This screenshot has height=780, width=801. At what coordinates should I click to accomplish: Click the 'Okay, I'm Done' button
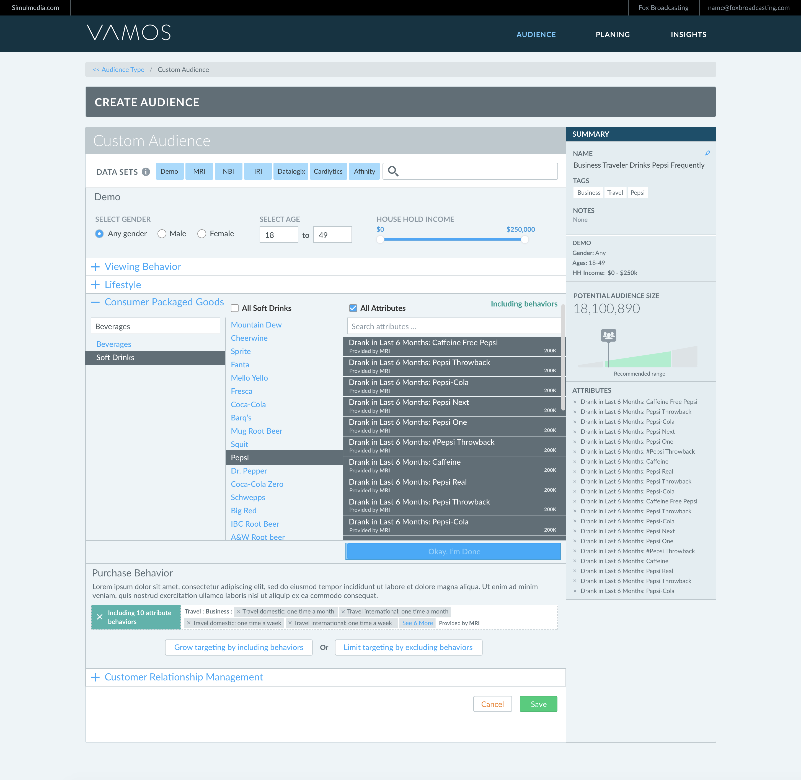point(453,552)
